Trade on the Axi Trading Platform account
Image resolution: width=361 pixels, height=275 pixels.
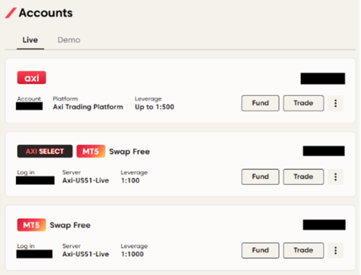(x=303, y=103)
